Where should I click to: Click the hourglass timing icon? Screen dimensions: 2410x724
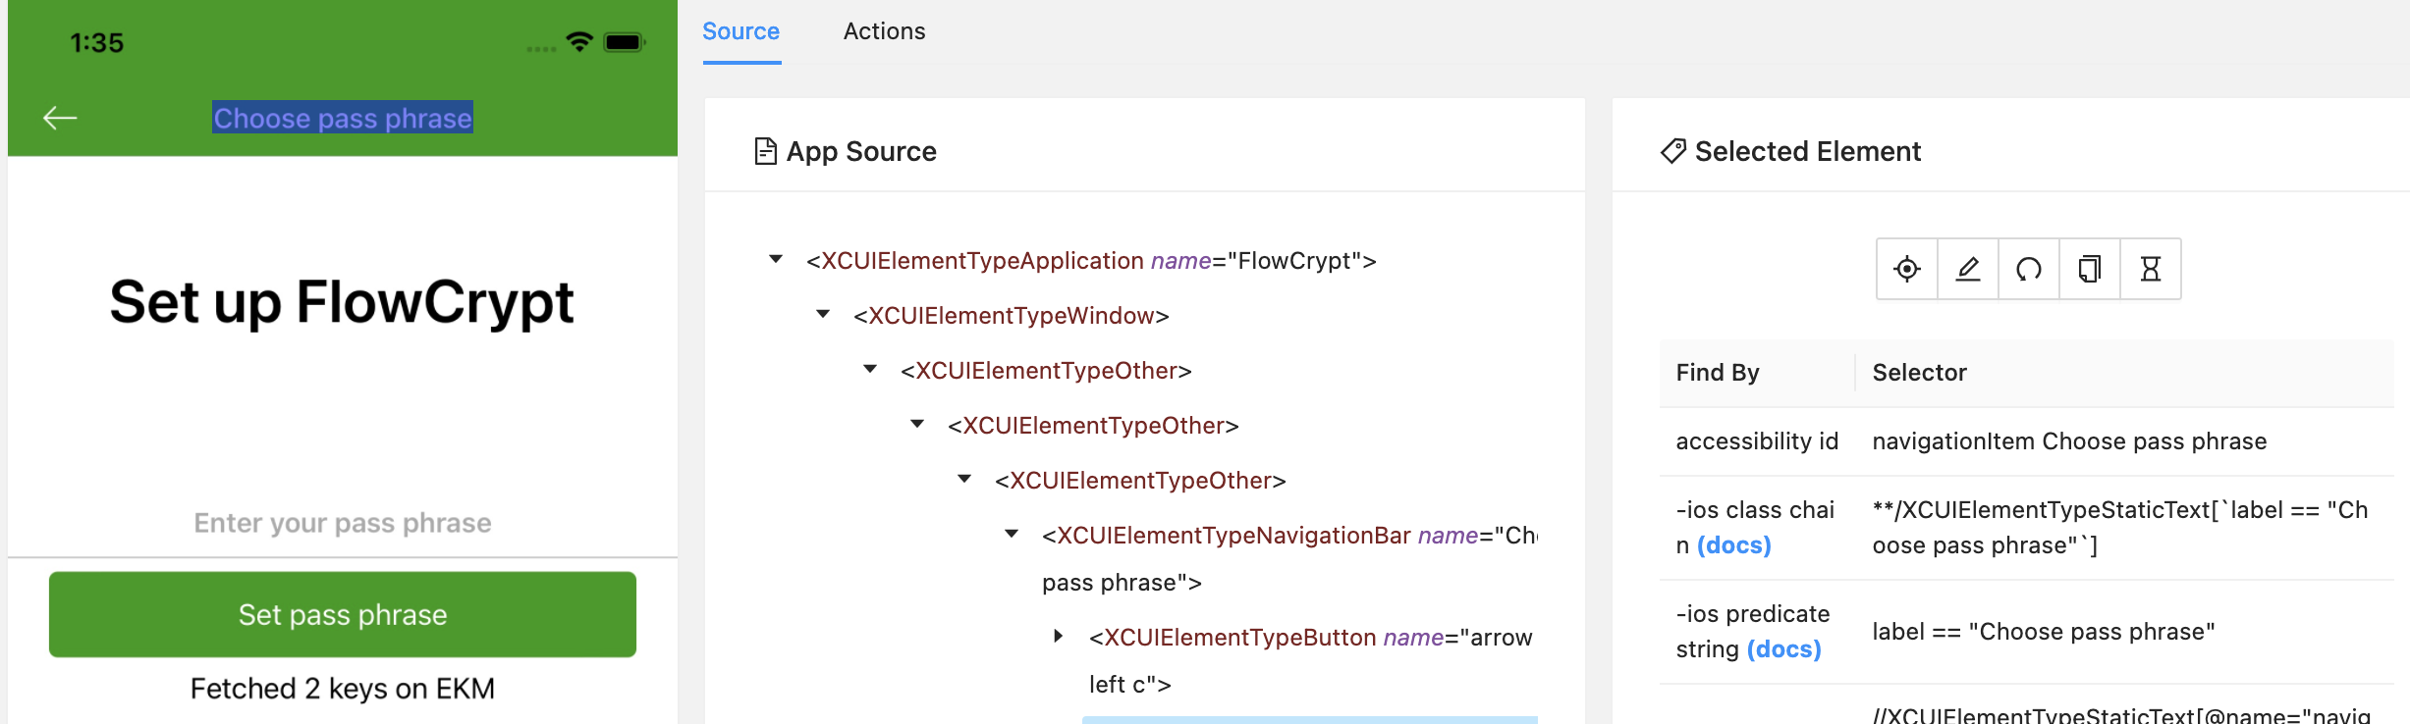2150,269
